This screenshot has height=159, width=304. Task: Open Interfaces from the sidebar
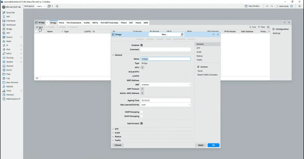pyautogui.click(x=9, y=21)
